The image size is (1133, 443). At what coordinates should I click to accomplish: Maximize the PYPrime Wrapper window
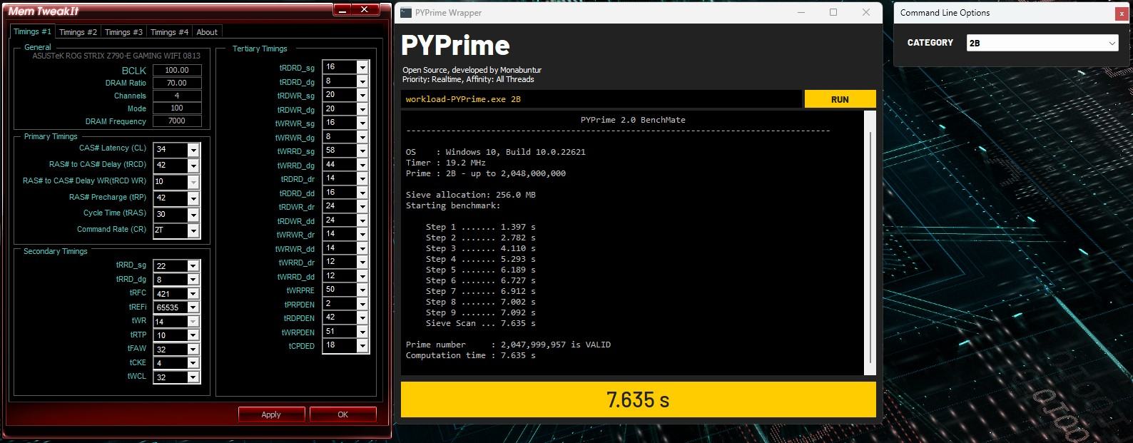point(833,12)
